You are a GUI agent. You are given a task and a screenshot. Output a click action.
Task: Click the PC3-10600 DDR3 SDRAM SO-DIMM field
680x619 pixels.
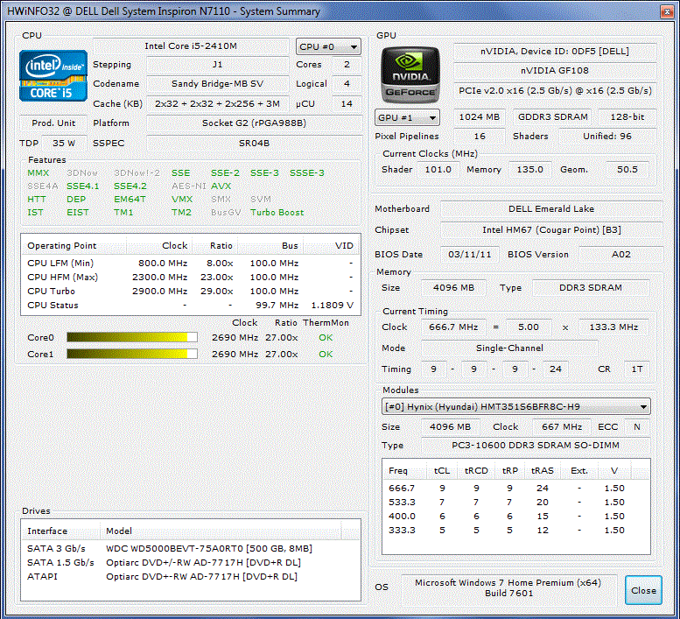[536, 446]
